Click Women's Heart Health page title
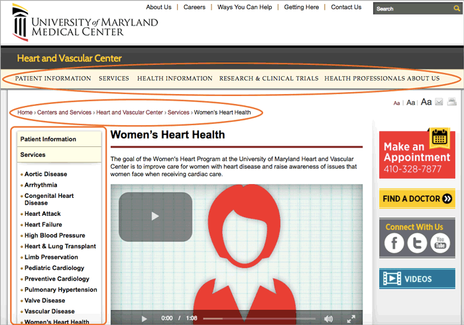The width and height of the screenshot is (464, 325). 168,135
